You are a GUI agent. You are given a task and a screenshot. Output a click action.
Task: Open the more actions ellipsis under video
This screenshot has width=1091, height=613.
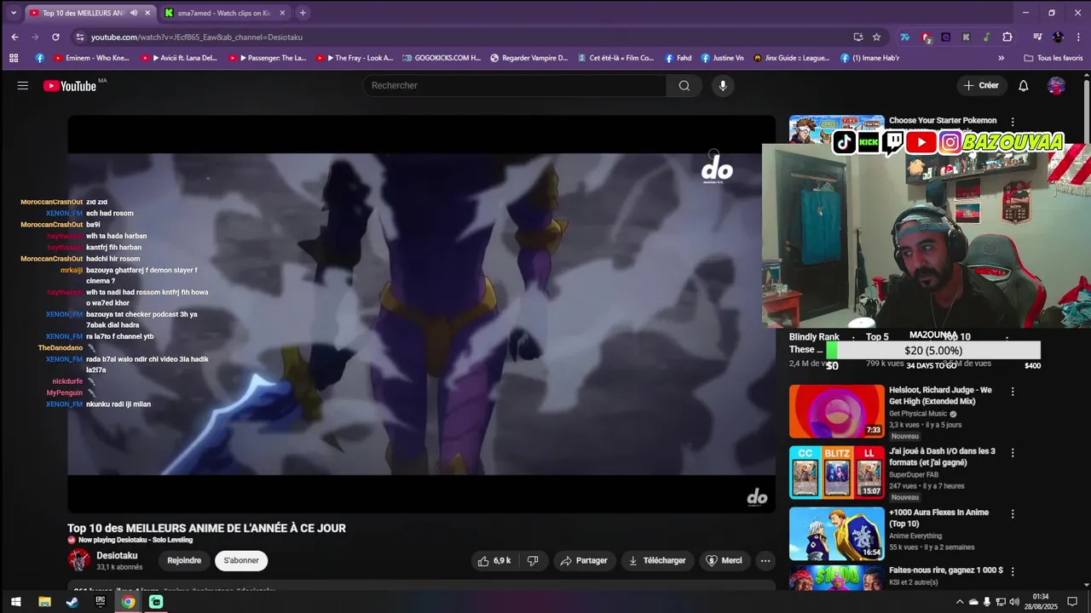765,560
